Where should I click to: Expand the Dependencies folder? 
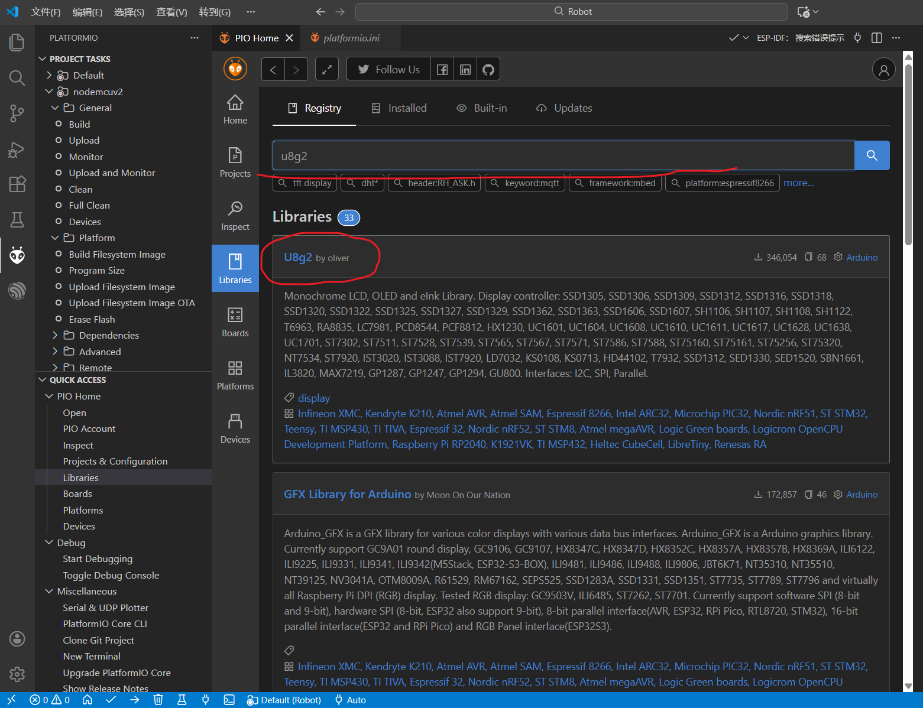56,335
